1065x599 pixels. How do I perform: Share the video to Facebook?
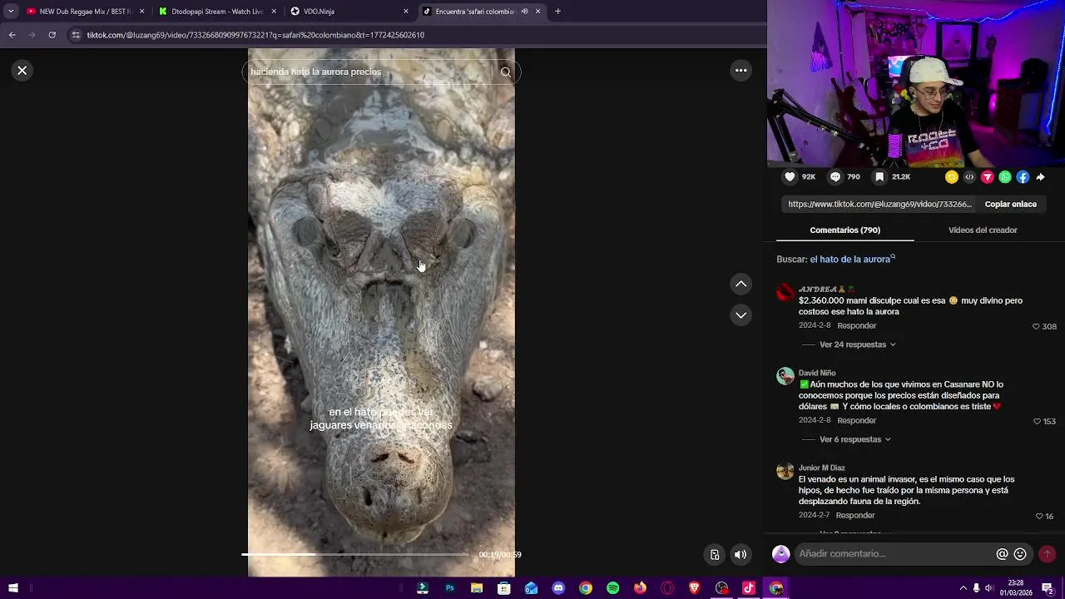pos(1023,177)
